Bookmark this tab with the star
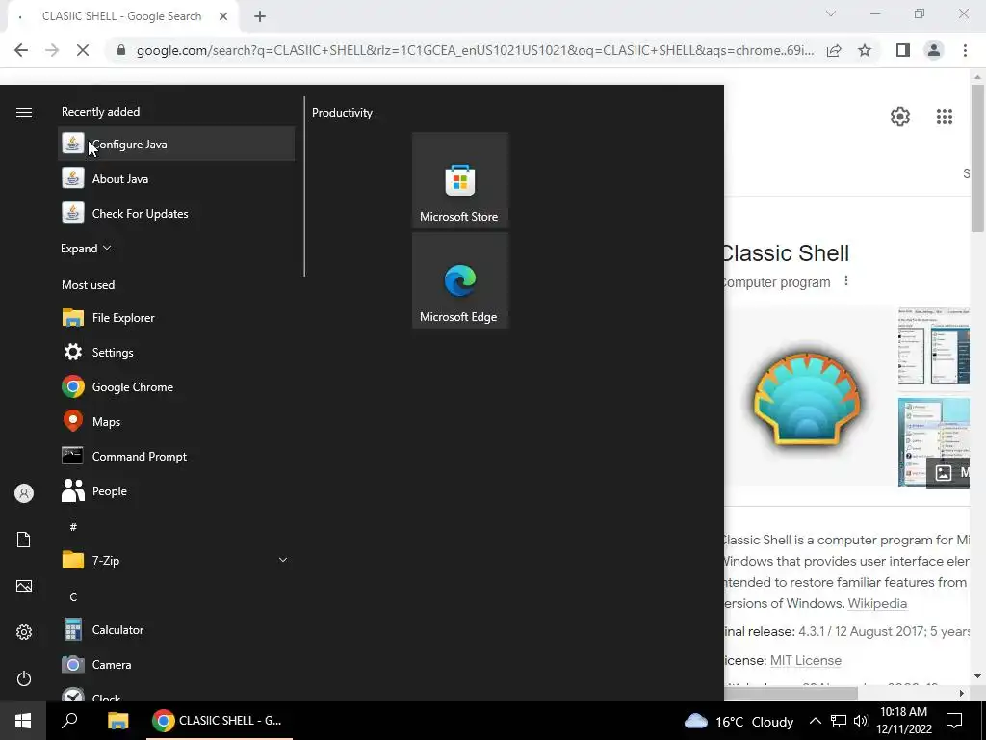The image size is (986, 740). pyautogui.click(x=865, y=50)
